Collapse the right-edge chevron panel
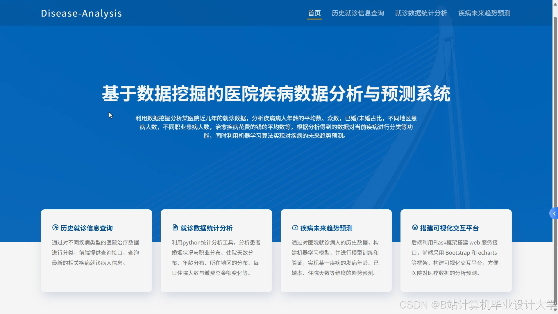This screenshot has width=558, height=314. [x=554, y=213]
